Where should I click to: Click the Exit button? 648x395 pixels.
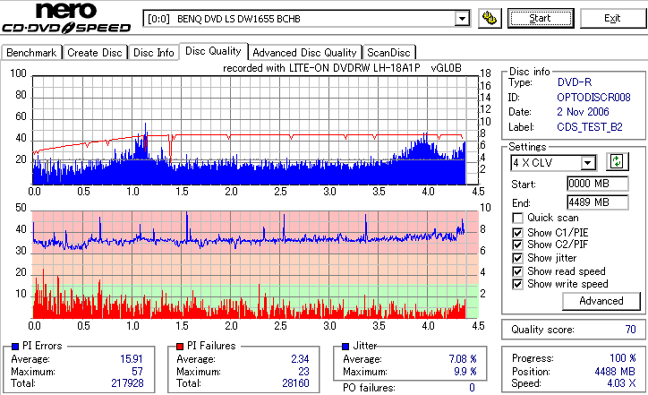point(612,18)
